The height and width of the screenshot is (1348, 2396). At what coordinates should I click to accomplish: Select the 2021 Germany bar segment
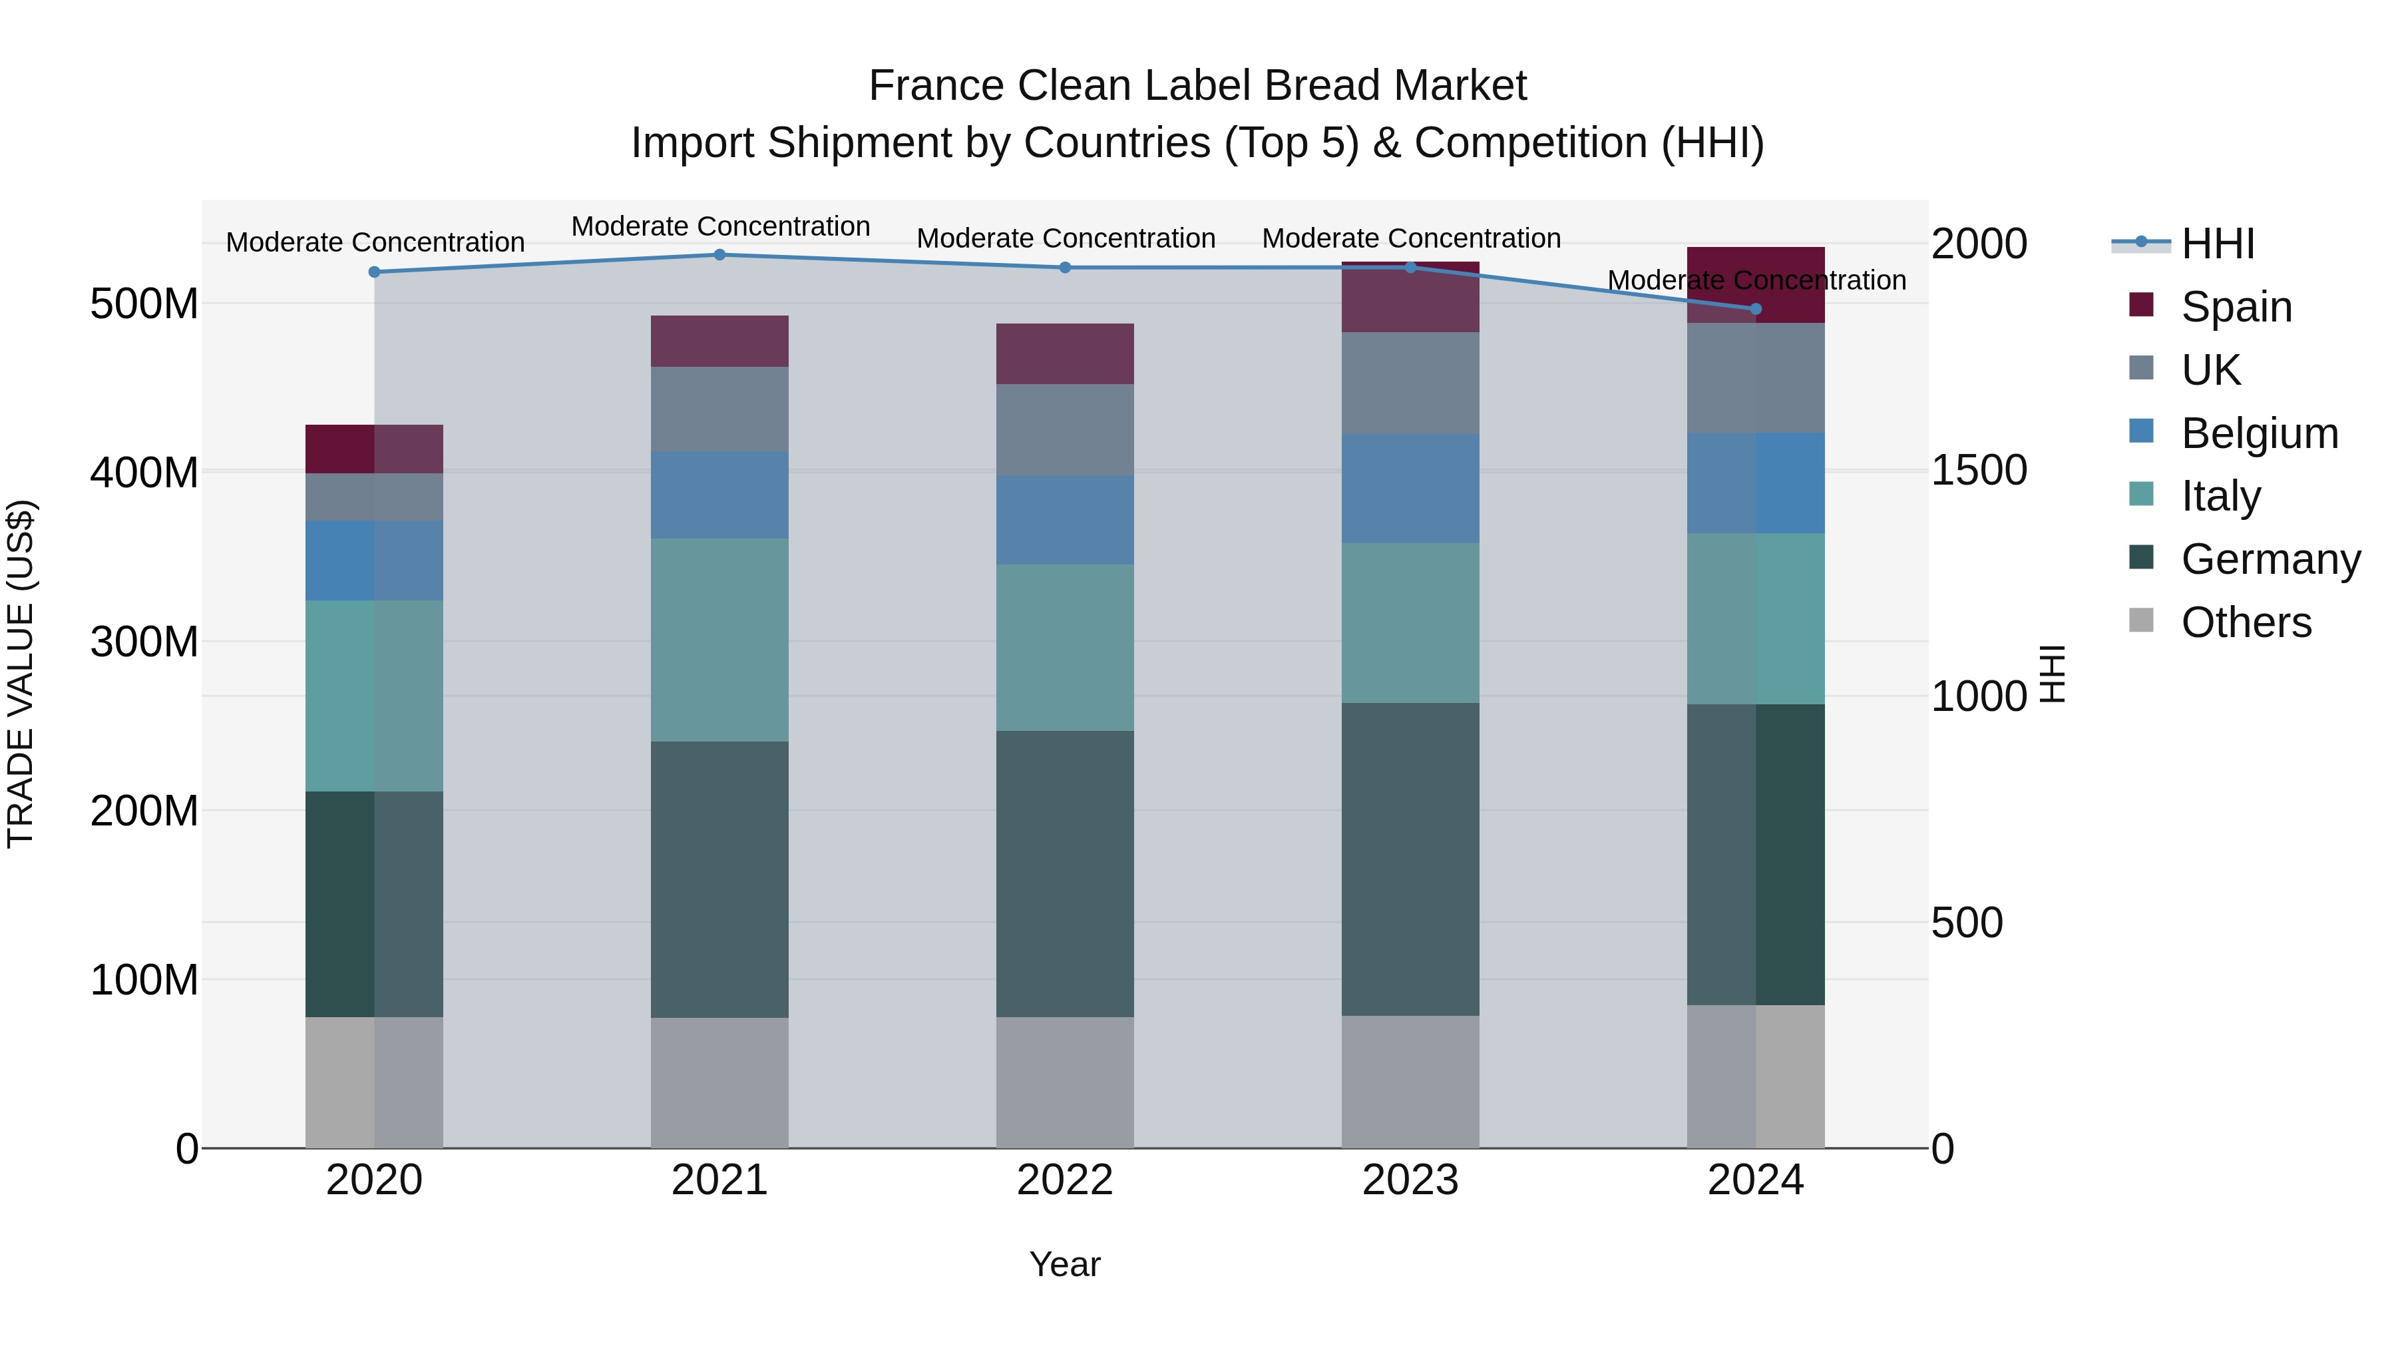point(719,879)
